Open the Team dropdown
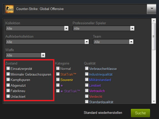 coord(131,42)
